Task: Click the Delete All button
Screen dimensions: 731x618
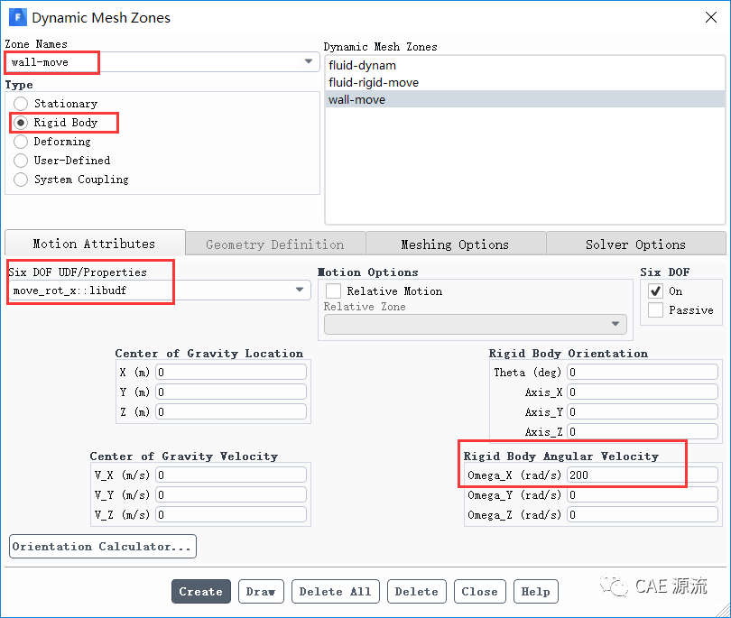Action: pos(335,592)
